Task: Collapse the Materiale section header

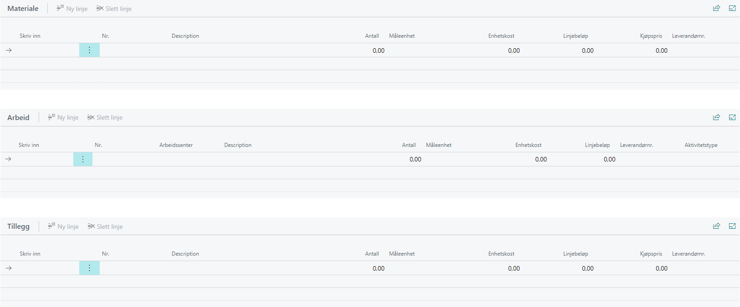Action: point(23,9)
